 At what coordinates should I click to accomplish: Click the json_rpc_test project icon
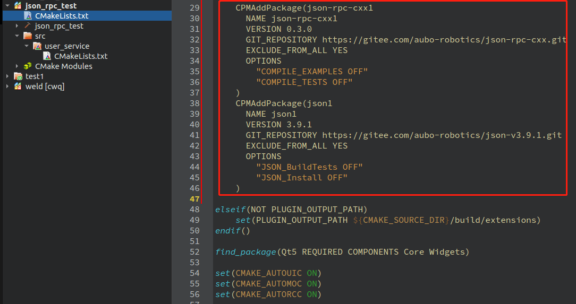[x=18, y=5]
